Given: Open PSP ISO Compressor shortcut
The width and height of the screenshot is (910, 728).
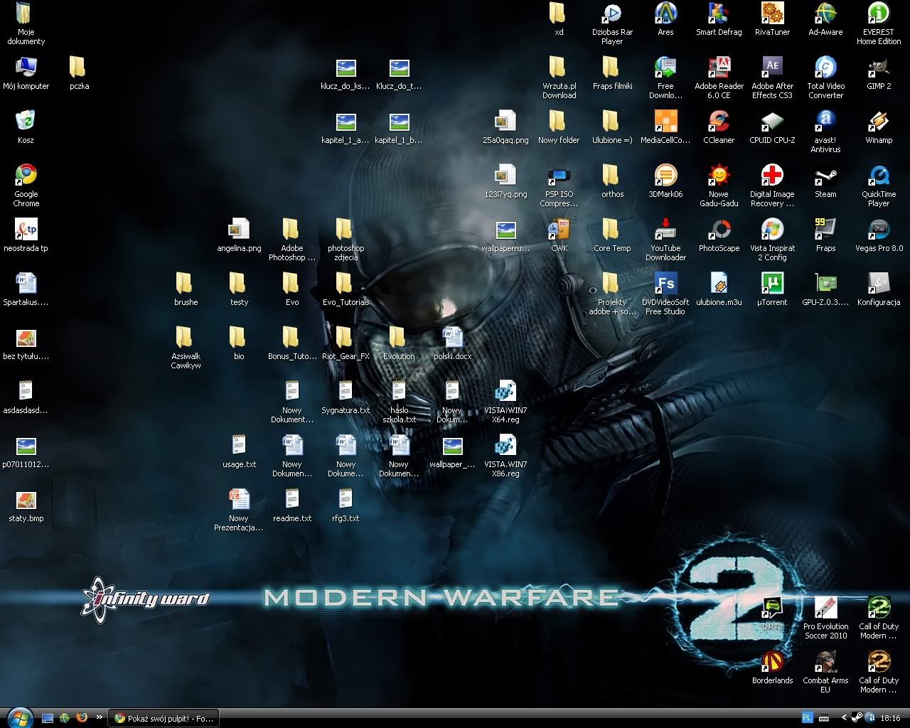Looking at the screenshot, I should (559, 185).
